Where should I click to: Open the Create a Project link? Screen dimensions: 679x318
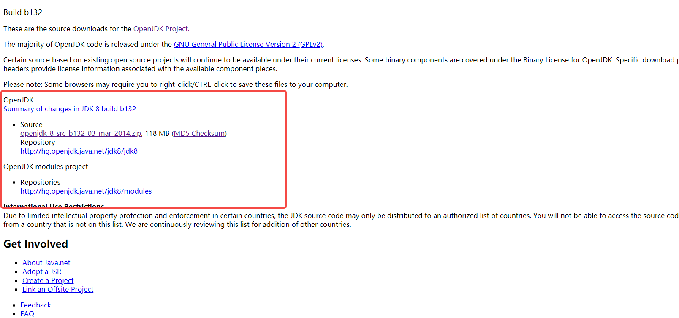click(48, 280)
